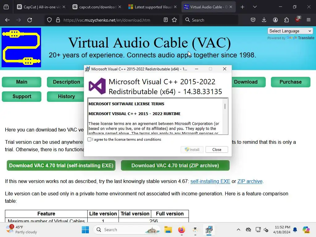This screenshot has width=316, height=237.
Task: Click the Full version table header
Action: 170,214
